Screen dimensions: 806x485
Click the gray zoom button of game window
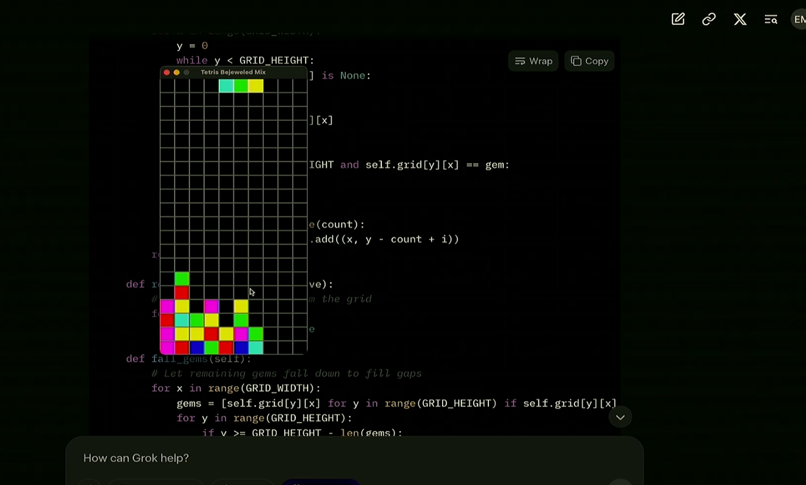[187, 72]
